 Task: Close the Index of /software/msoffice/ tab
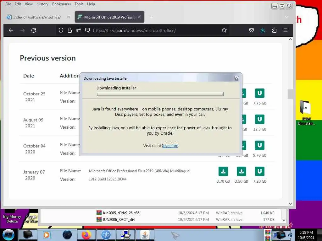click(69, 17)
